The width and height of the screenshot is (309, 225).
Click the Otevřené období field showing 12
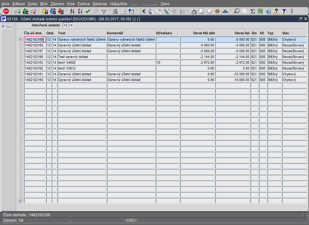[x=65, y=25]
